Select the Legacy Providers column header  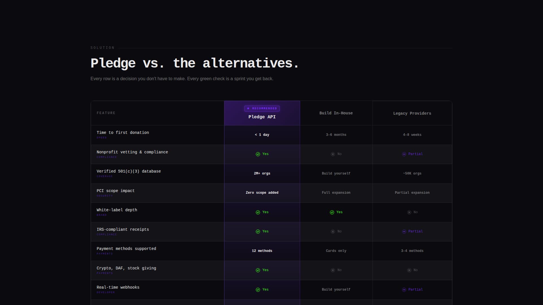point(412,113)
